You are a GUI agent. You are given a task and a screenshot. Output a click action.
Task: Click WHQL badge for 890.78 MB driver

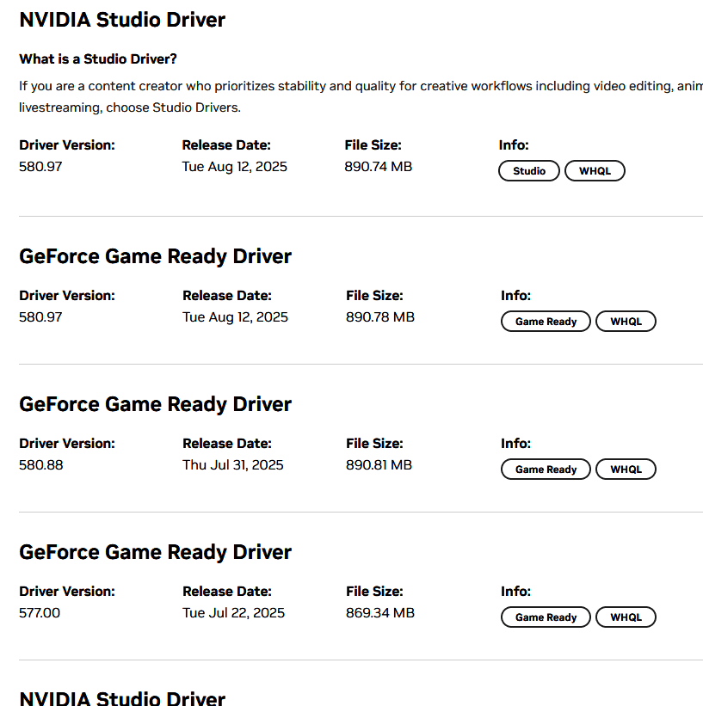coord(626,322)
